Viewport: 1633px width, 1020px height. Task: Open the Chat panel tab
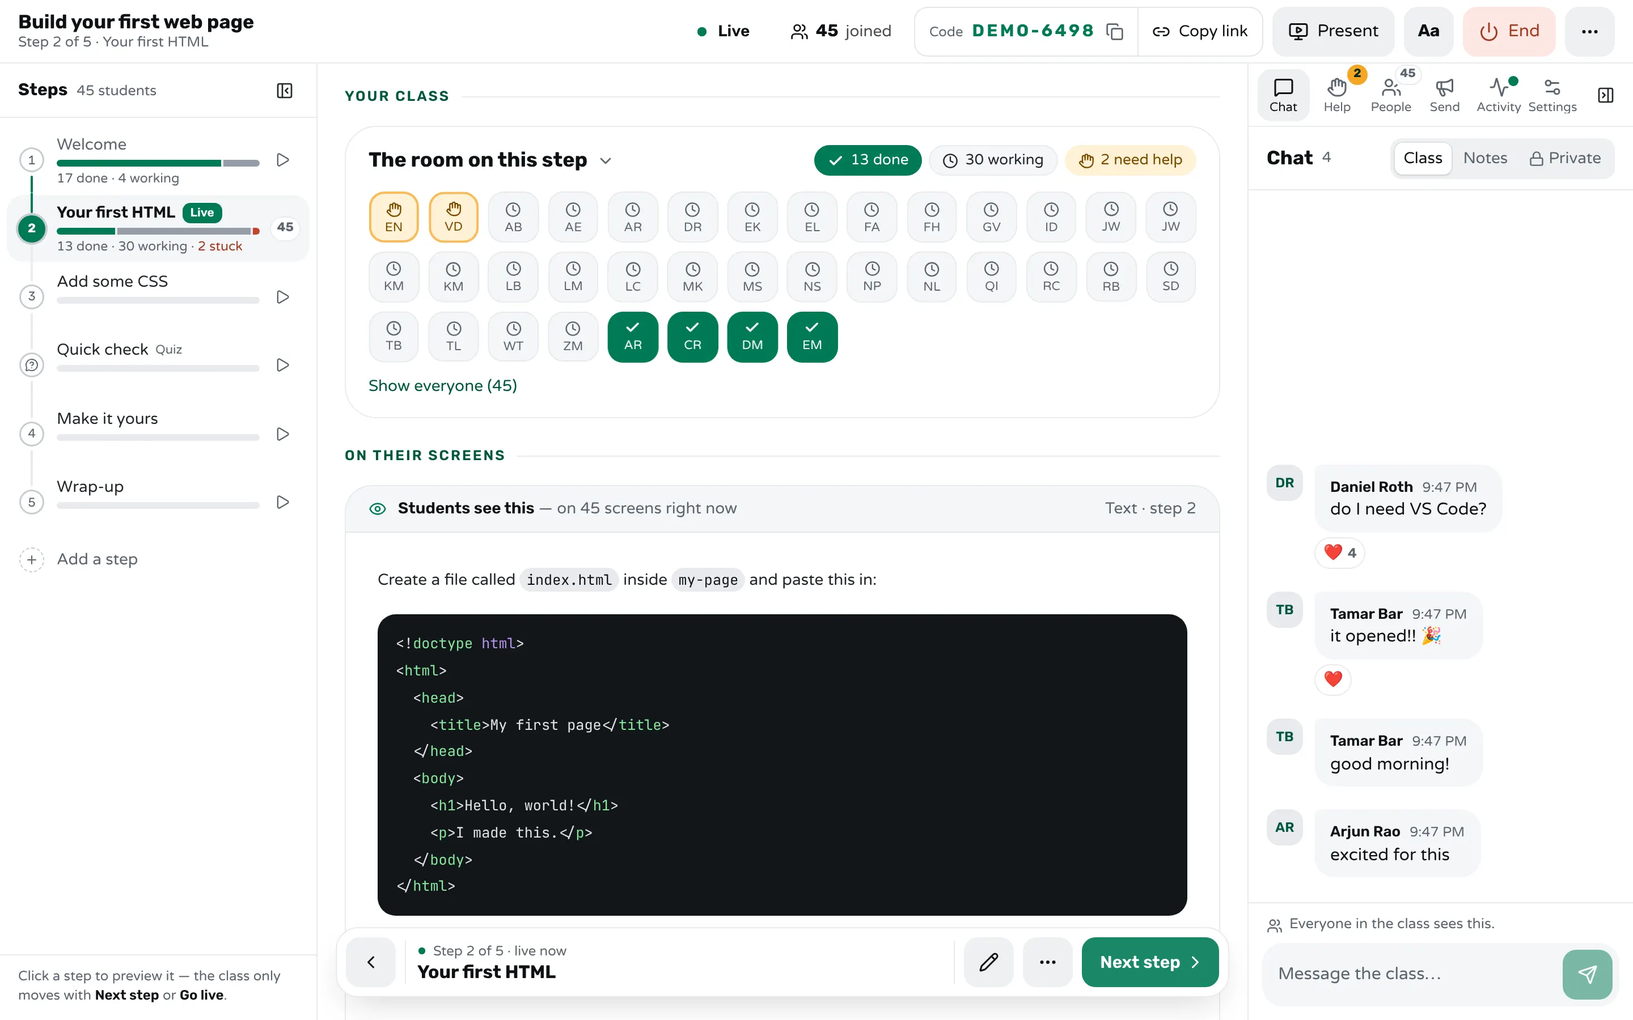[1283, 95]
